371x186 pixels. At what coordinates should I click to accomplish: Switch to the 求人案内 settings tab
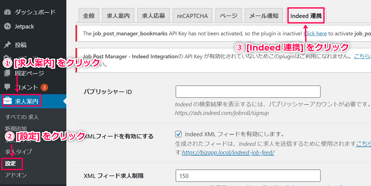point(118,16)
